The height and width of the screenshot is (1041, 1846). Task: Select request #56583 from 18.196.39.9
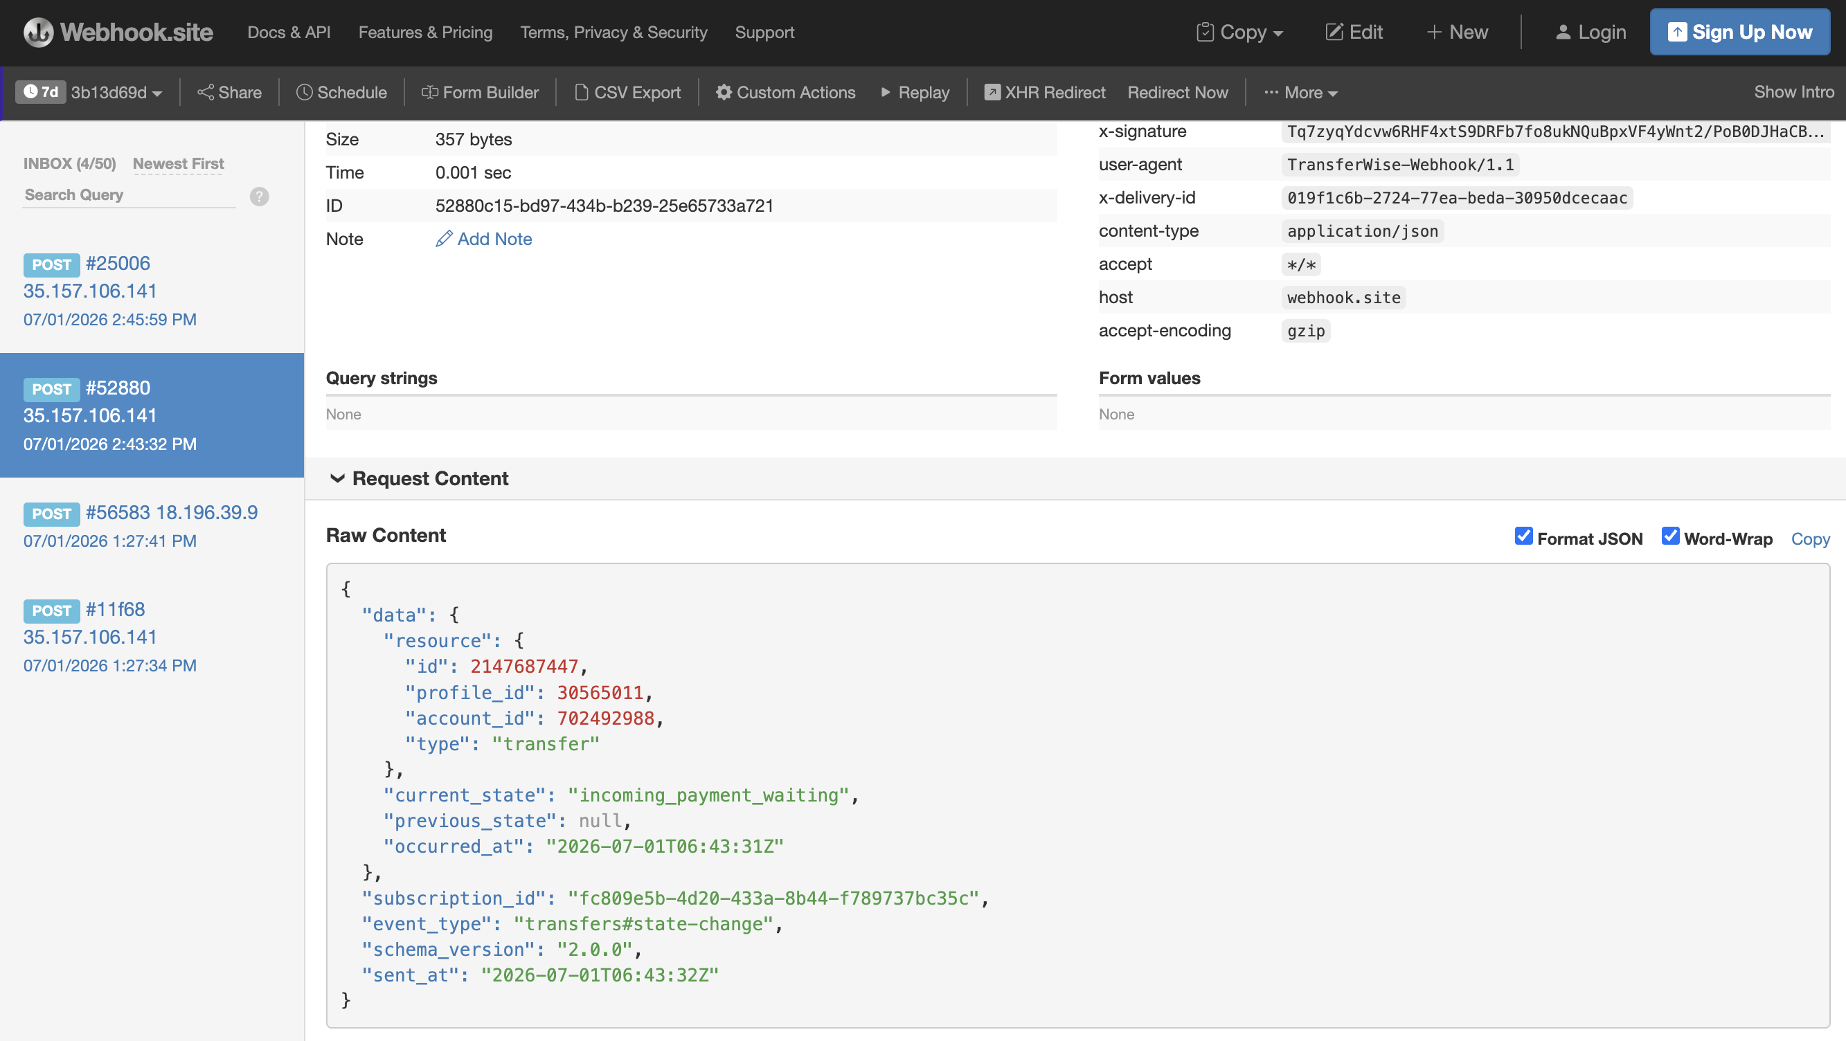(x=152, y=526)
